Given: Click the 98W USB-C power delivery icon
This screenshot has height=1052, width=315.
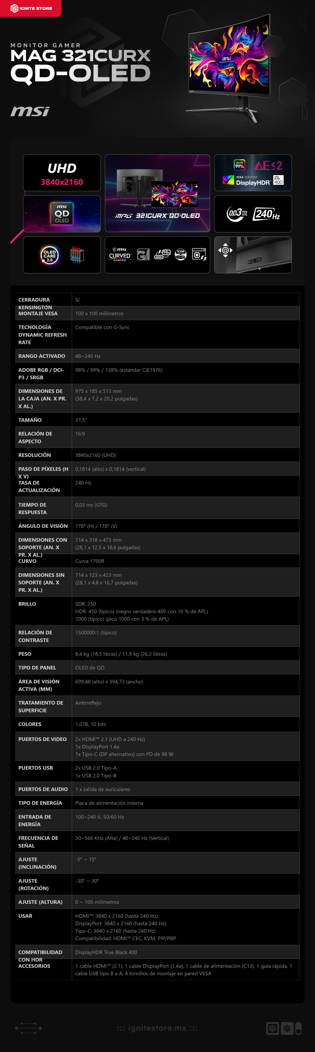Looking at the screenshot, I should click(x=162, y=254).
